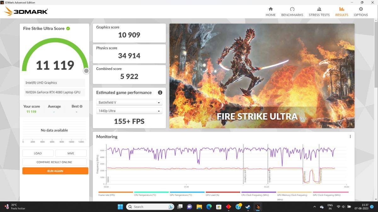Click the Fire Strike Ultra preview image
Image resolution: width=378 pixels, height=212 pixels.
[x=262, y=76]
